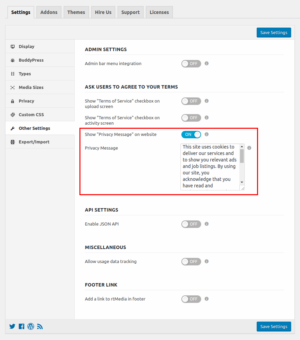Click the tag icon beside Custom CSS
The width and height of the screenshot is (300, 340).
point(13,114)
